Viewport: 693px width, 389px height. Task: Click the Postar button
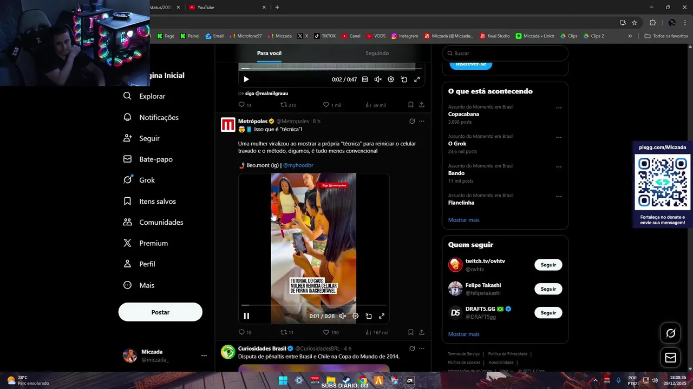(x=160, y=312)
